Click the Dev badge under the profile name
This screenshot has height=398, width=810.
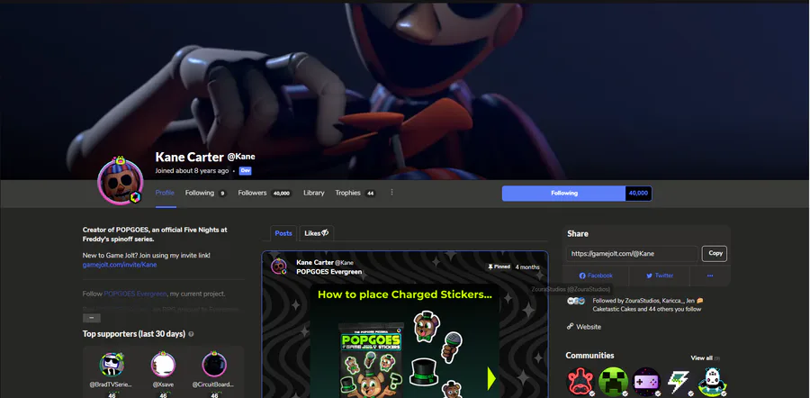(245, 170)
